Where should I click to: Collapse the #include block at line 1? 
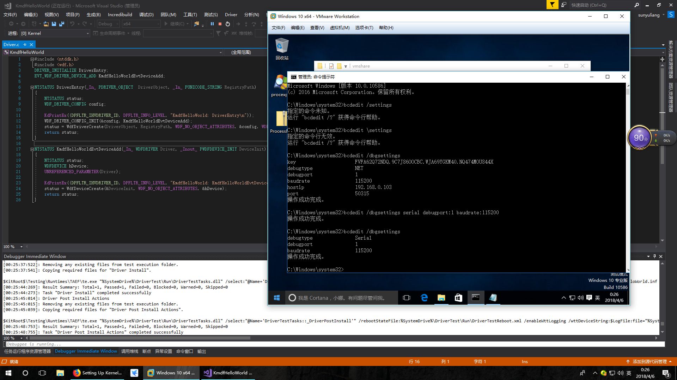pos(32,59)
